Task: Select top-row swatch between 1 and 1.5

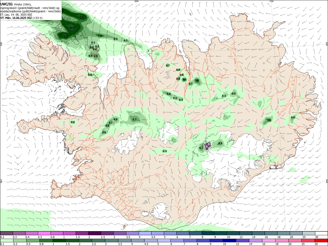Action: [70, 233]
